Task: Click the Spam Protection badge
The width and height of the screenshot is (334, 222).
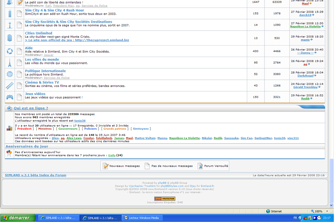Action: pyautogui.click(x=165, y=199)
